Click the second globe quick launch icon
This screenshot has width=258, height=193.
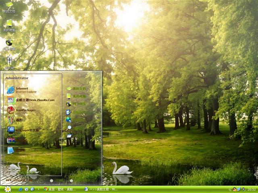pyautogui.click(x=26, y=189)
